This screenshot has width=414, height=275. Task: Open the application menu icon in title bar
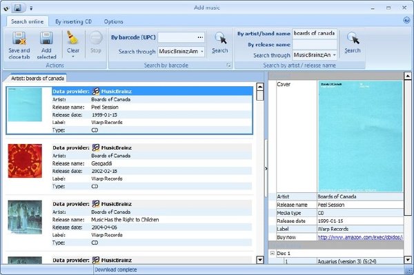point(6,8)
